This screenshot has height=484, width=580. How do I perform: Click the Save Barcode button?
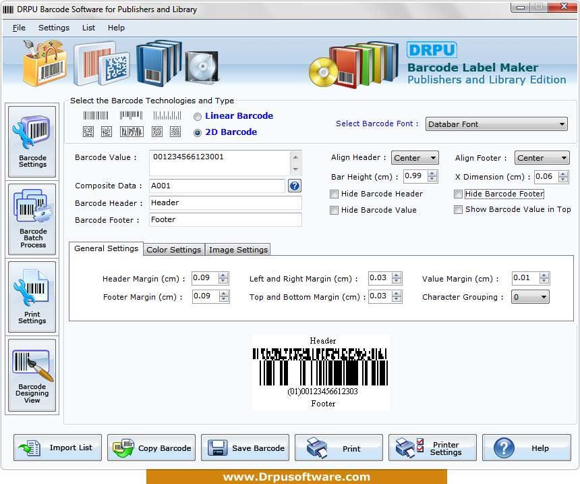click(245, 448)
